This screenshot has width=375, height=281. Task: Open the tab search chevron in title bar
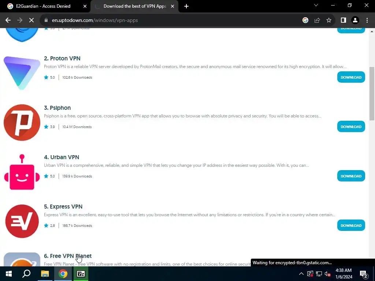[316, 5]
